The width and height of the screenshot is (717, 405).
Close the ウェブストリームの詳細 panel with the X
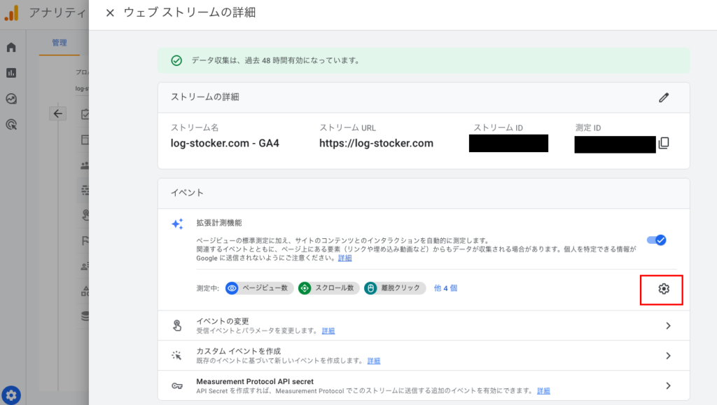click(x=109, y=11)
